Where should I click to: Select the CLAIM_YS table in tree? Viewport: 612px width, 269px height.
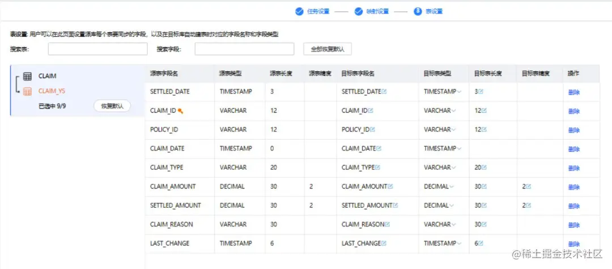click(x=52, y=91)
